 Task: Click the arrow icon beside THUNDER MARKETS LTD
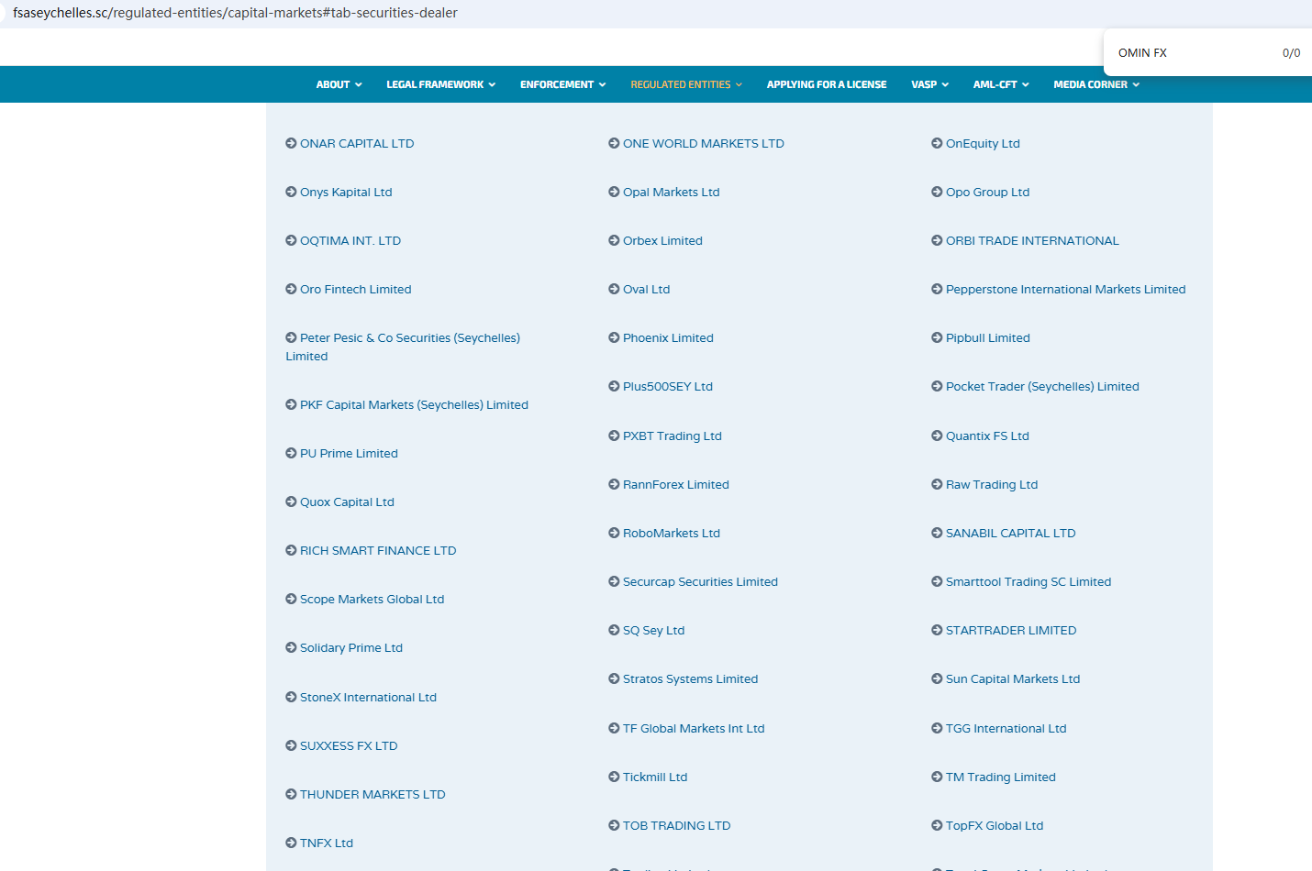pyautogui.click(x=291, y=794)
